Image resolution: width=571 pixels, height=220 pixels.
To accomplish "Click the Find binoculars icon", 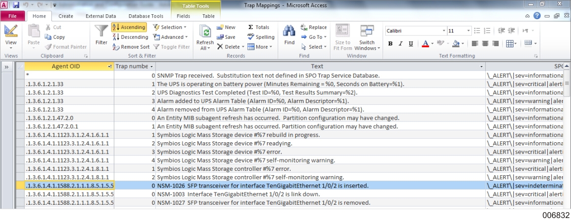I will tap(290, 31).
